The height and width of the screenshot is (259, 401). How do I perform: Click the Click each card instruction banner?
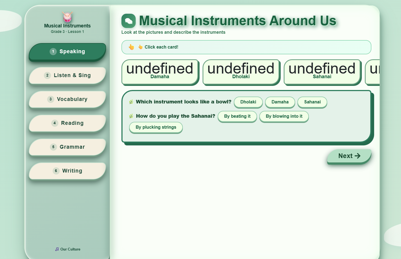coord(246,47)
